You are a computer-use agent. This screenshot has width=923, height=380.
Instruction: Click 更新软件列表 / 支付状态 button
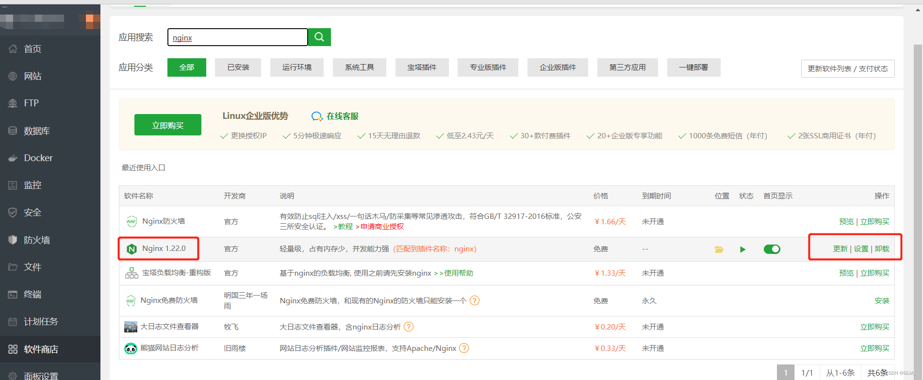[848, 69]
